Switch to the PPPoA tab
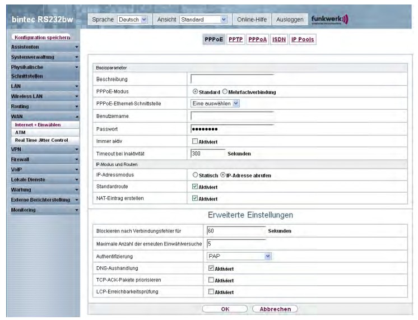Viewport: 418px width, 320px height. click(258, 39)
